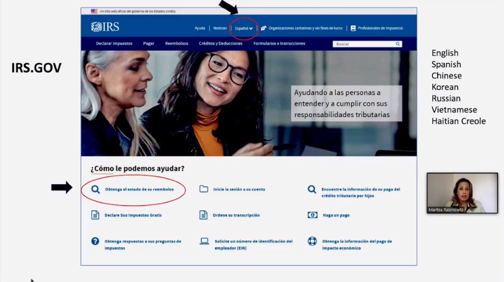The width and height of the screenshot is (504, 282).
Task: Click the "IRS.GOV" slide title text
Action: [37, 68]
